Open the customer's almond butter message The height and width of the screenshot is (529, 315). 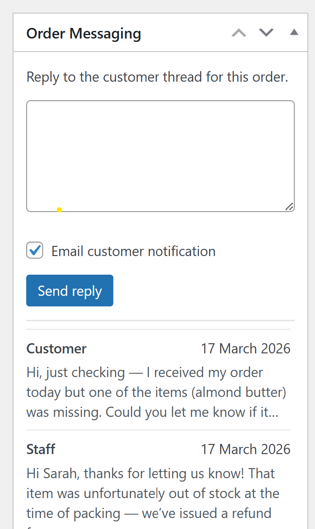tap(156, 392)
